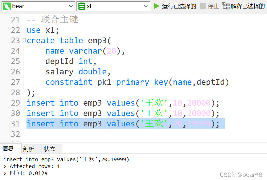Click the highlighted insert statement on line 31

point(126,124)
